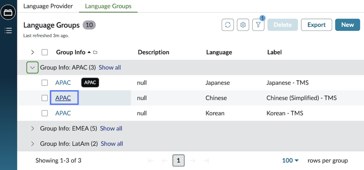Switch to Language Provider tab
The width and height of the screenshot is (364, 170).
pyautogui.click(x=48, y=6)
